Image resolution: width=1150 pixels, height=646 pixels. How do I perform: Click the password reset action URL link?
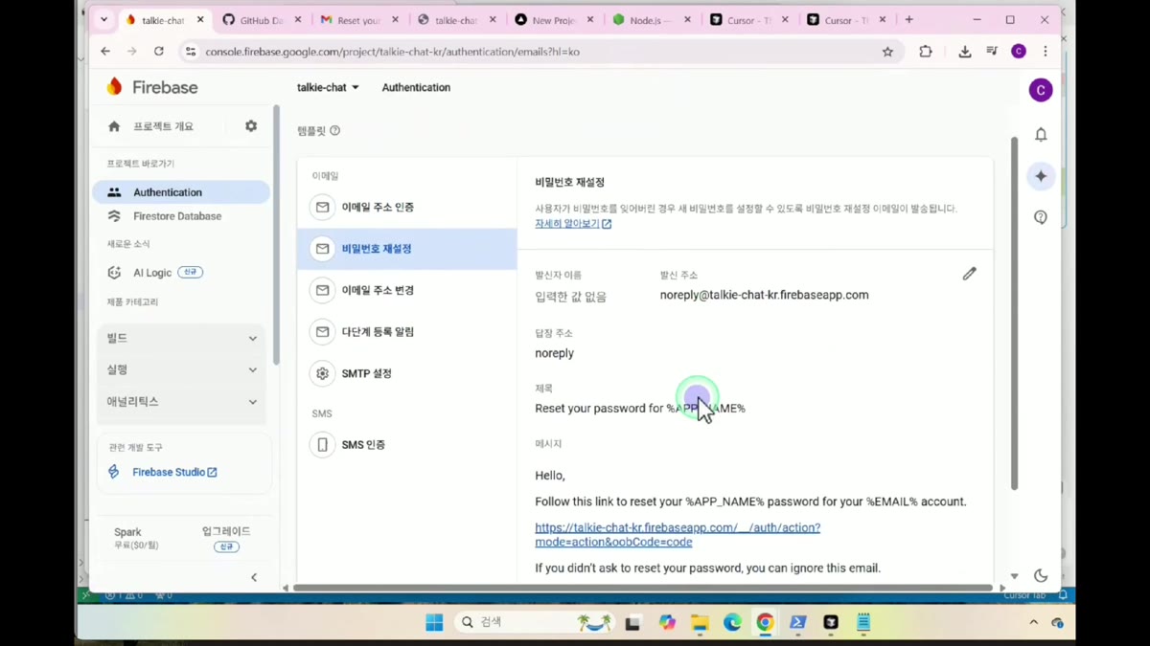(678, 535)
